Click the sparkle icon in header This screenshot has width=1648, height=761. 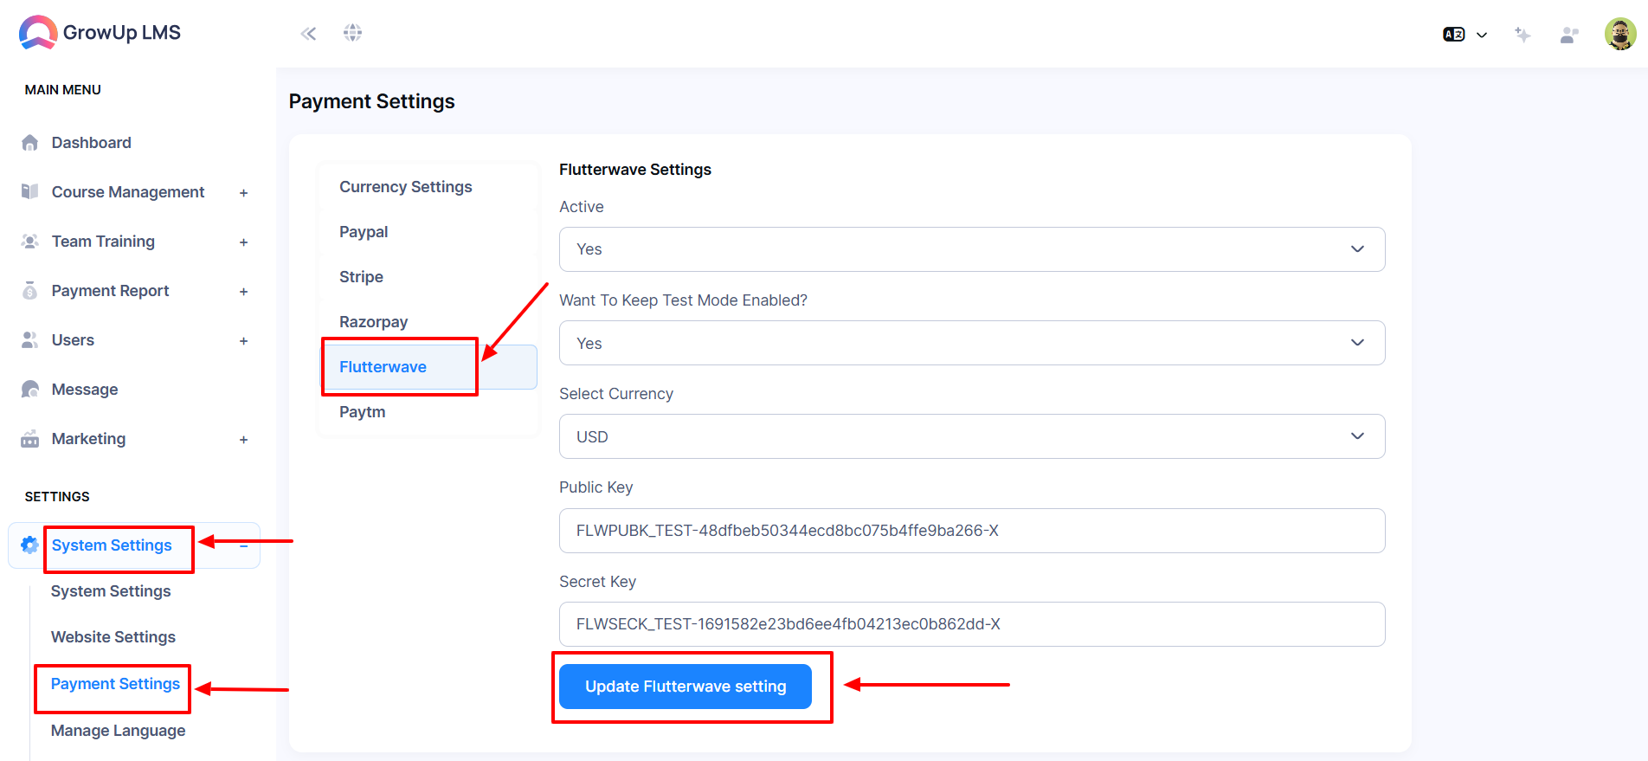coord(1522,35)
